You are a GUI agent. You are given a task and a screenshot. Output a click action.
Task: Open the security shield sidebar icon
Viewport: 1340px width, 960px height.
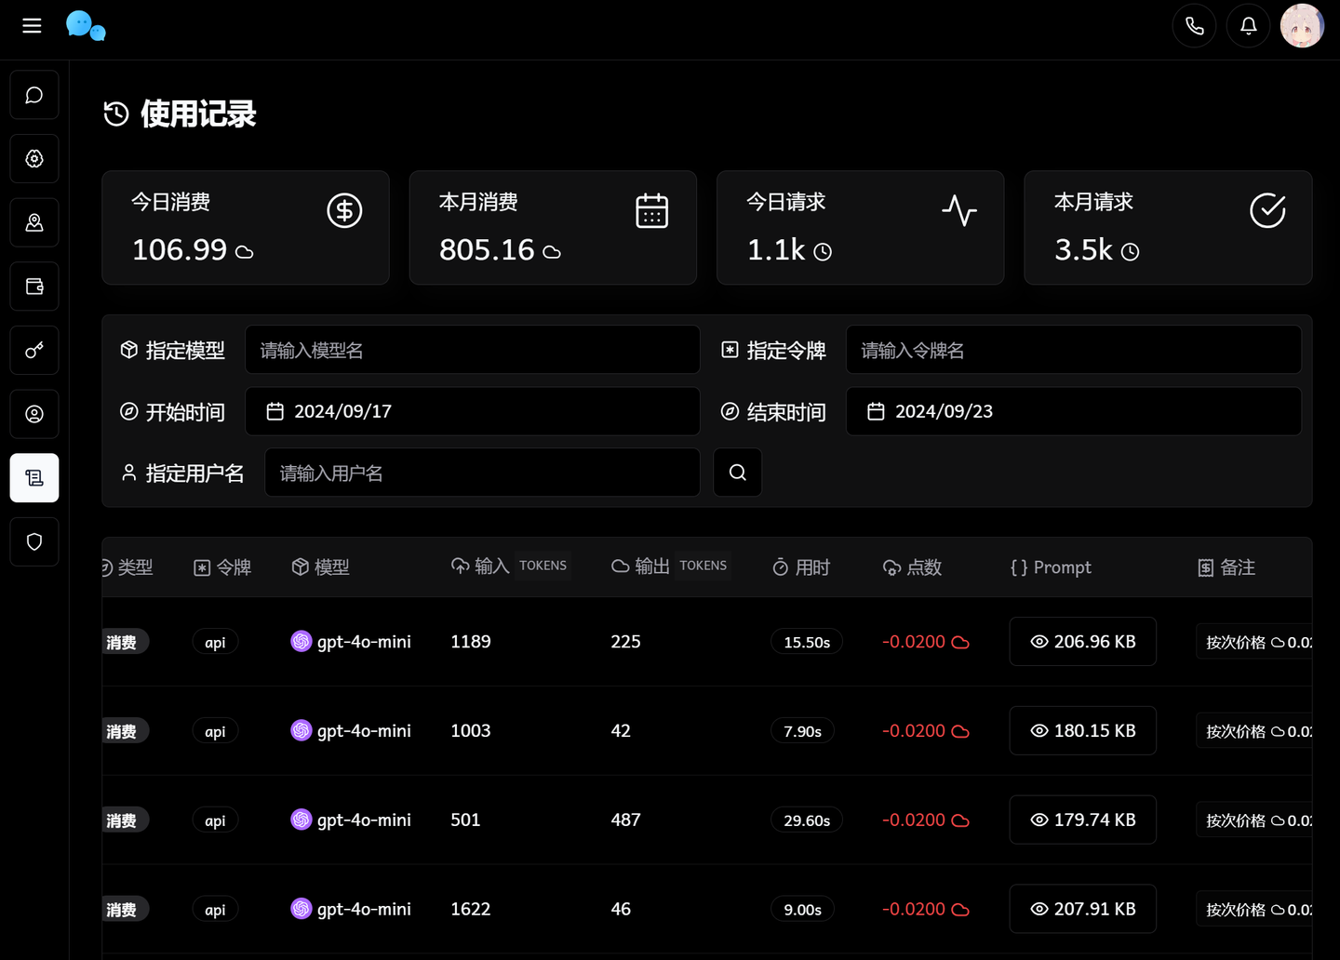pyautogui.click(x=33, y=541)
